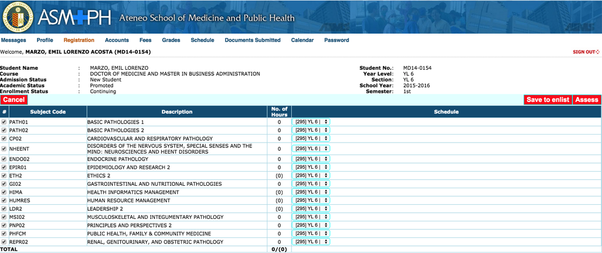This screenshot has height=253, width=602.
Task: Click the Save to enlist button
Action: tap(548, 100)
